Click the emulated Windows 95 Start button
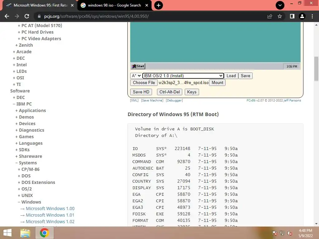The height and width of the screenshot is (239, 319). [x=138, y=66]
